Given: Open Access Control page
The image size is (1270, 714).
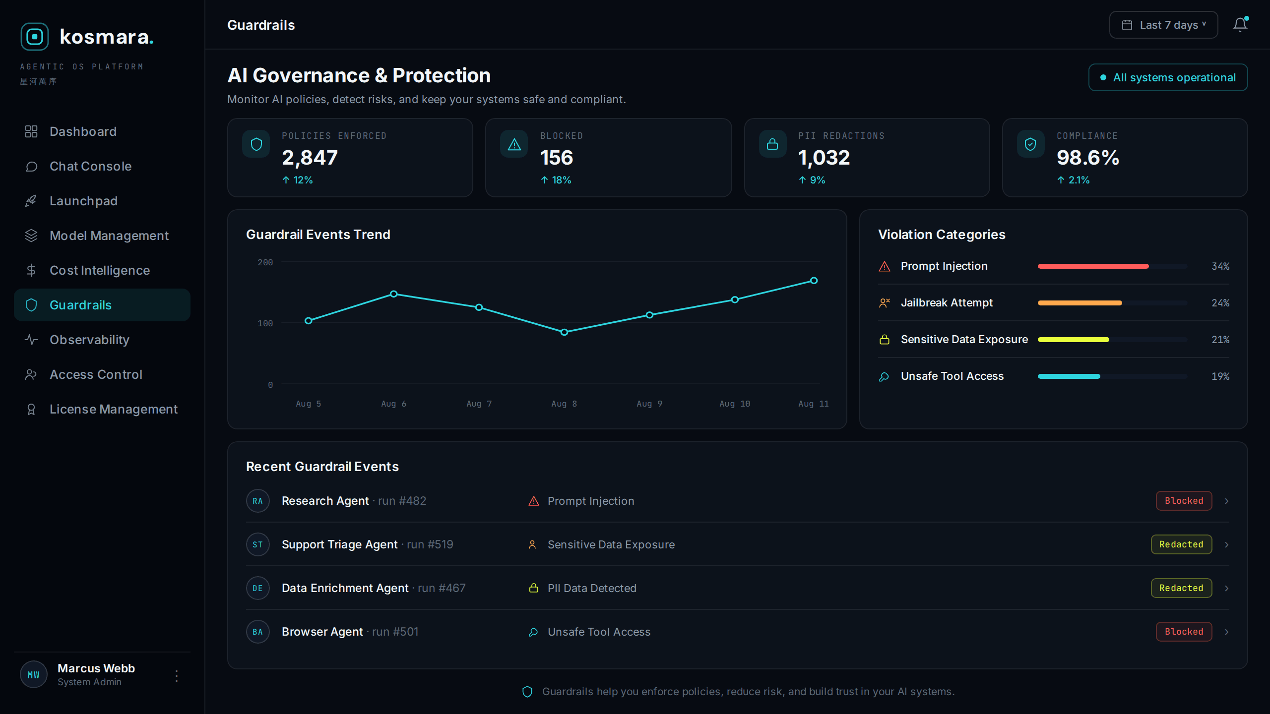Looking at the screenshot, I should coord(102,374).
